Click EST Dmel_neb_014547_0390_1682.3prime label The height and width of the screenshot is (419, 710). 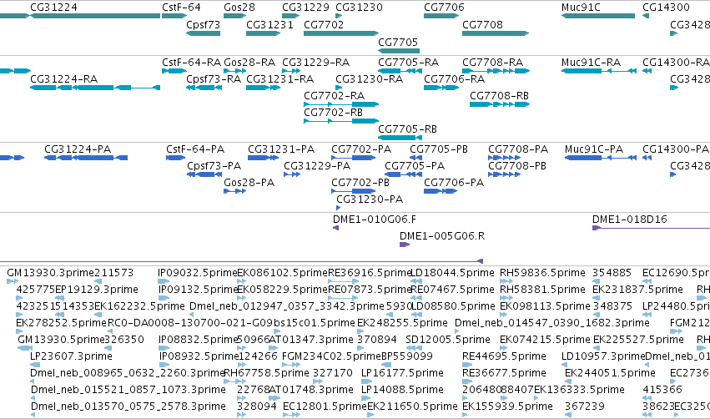pyautogui.click(x=552, y=323)
